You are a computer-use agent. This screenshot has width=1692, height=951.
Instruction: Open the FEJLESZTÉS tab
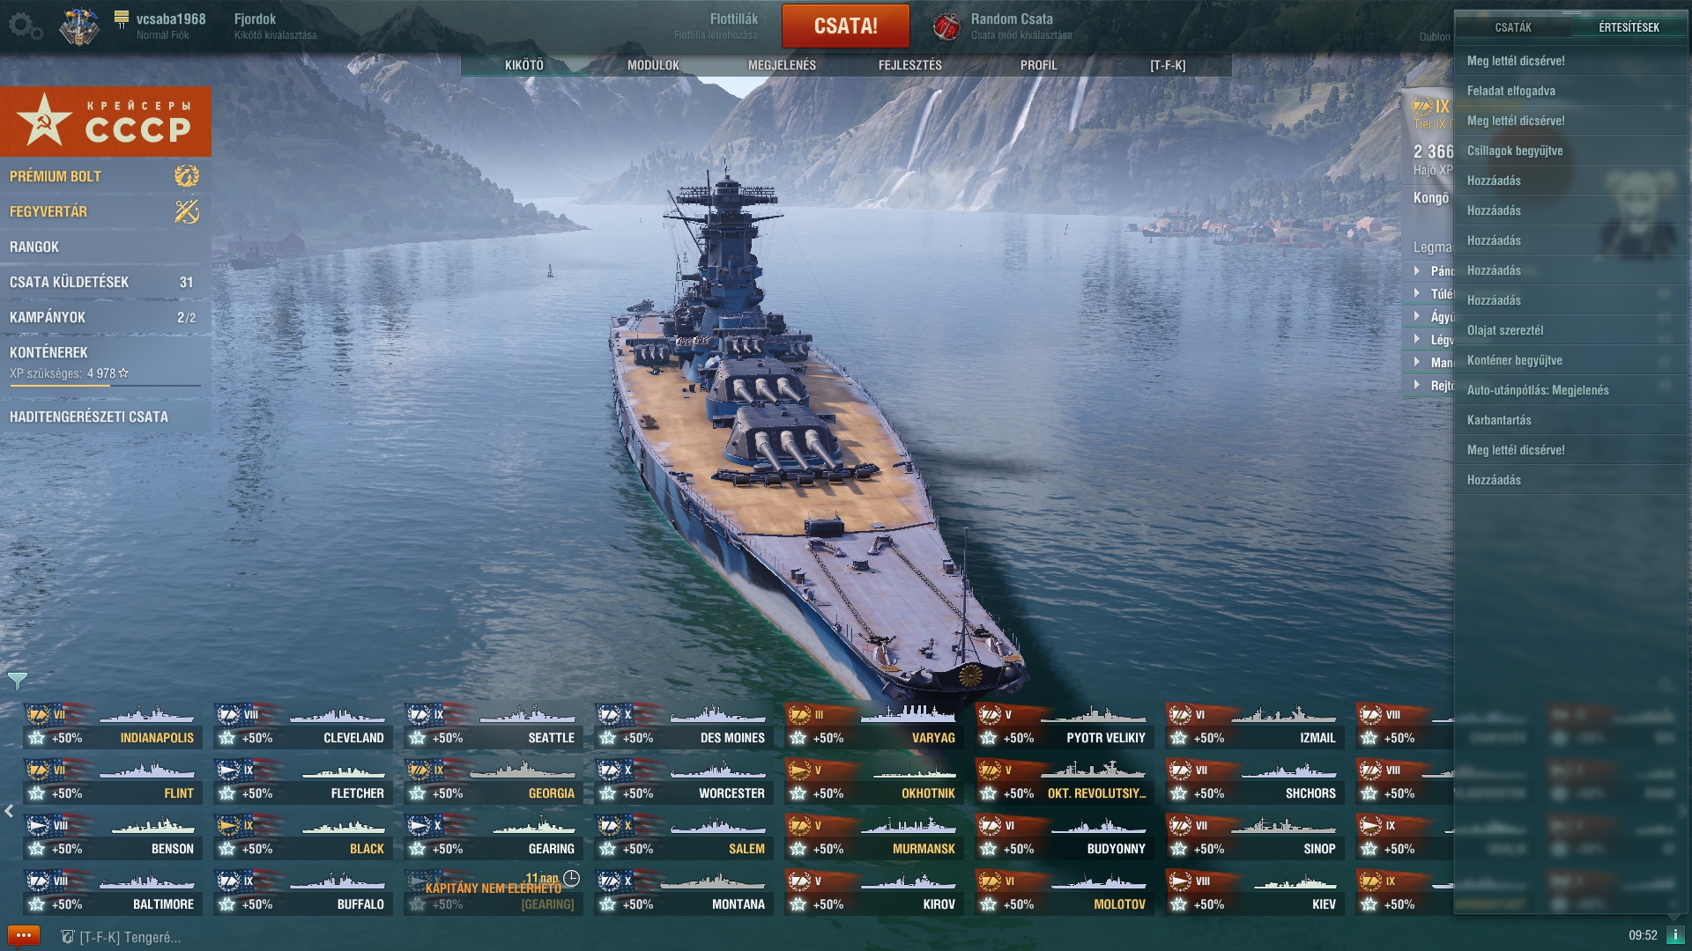(x=909, y=65)
